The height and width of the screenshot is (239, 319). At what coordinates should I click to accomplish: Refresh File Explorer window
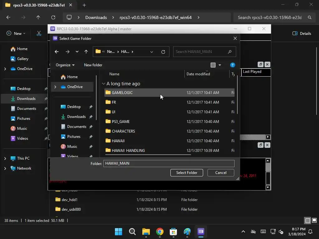pyautogui.click(x=53, y=17)
